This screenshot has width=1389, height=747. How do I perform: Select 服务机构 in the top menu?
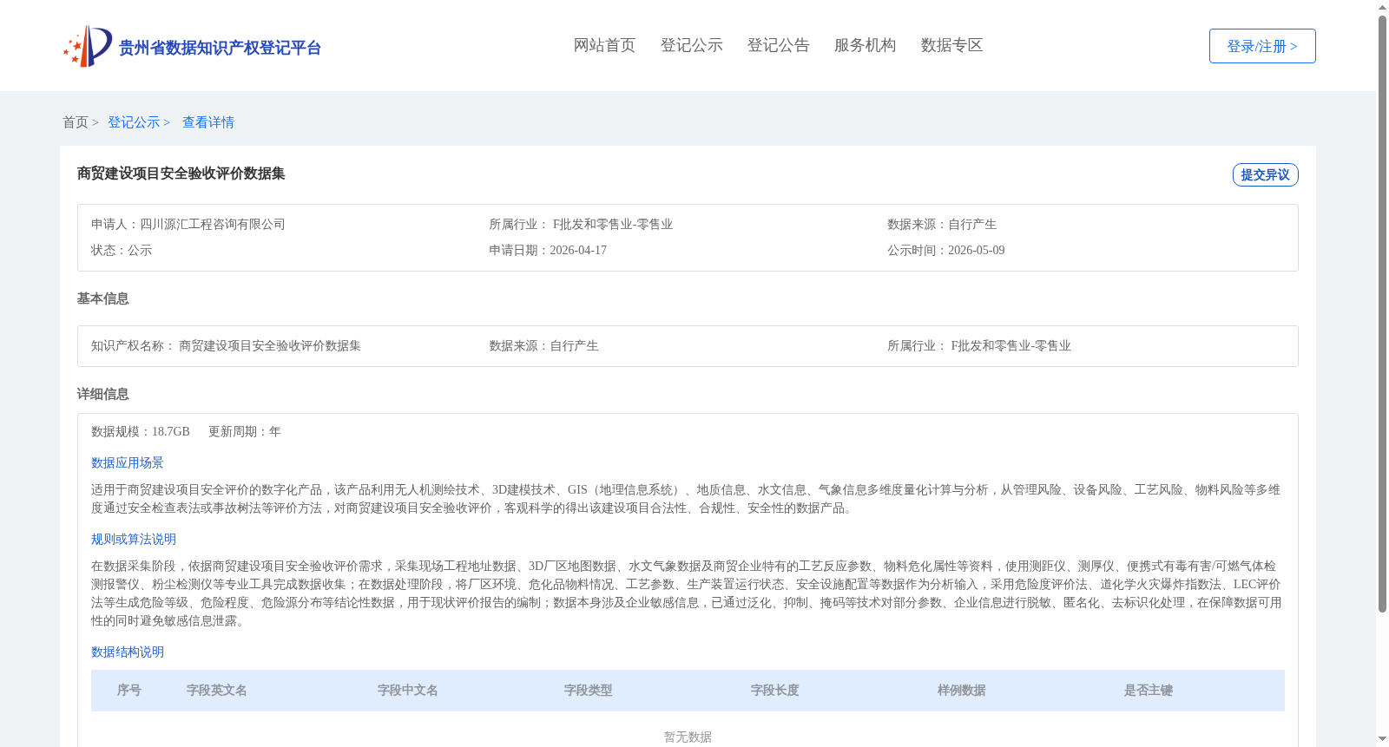click(x=865, y=45)
